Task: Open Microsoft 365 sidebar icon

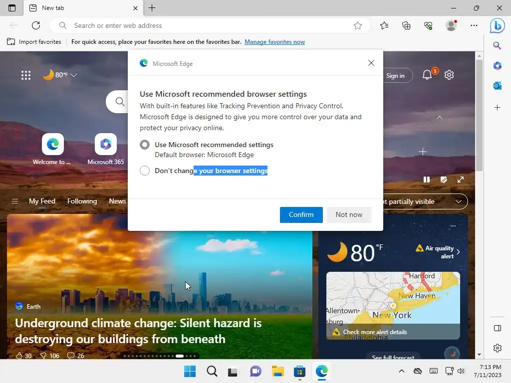Action: pos(498,66)
